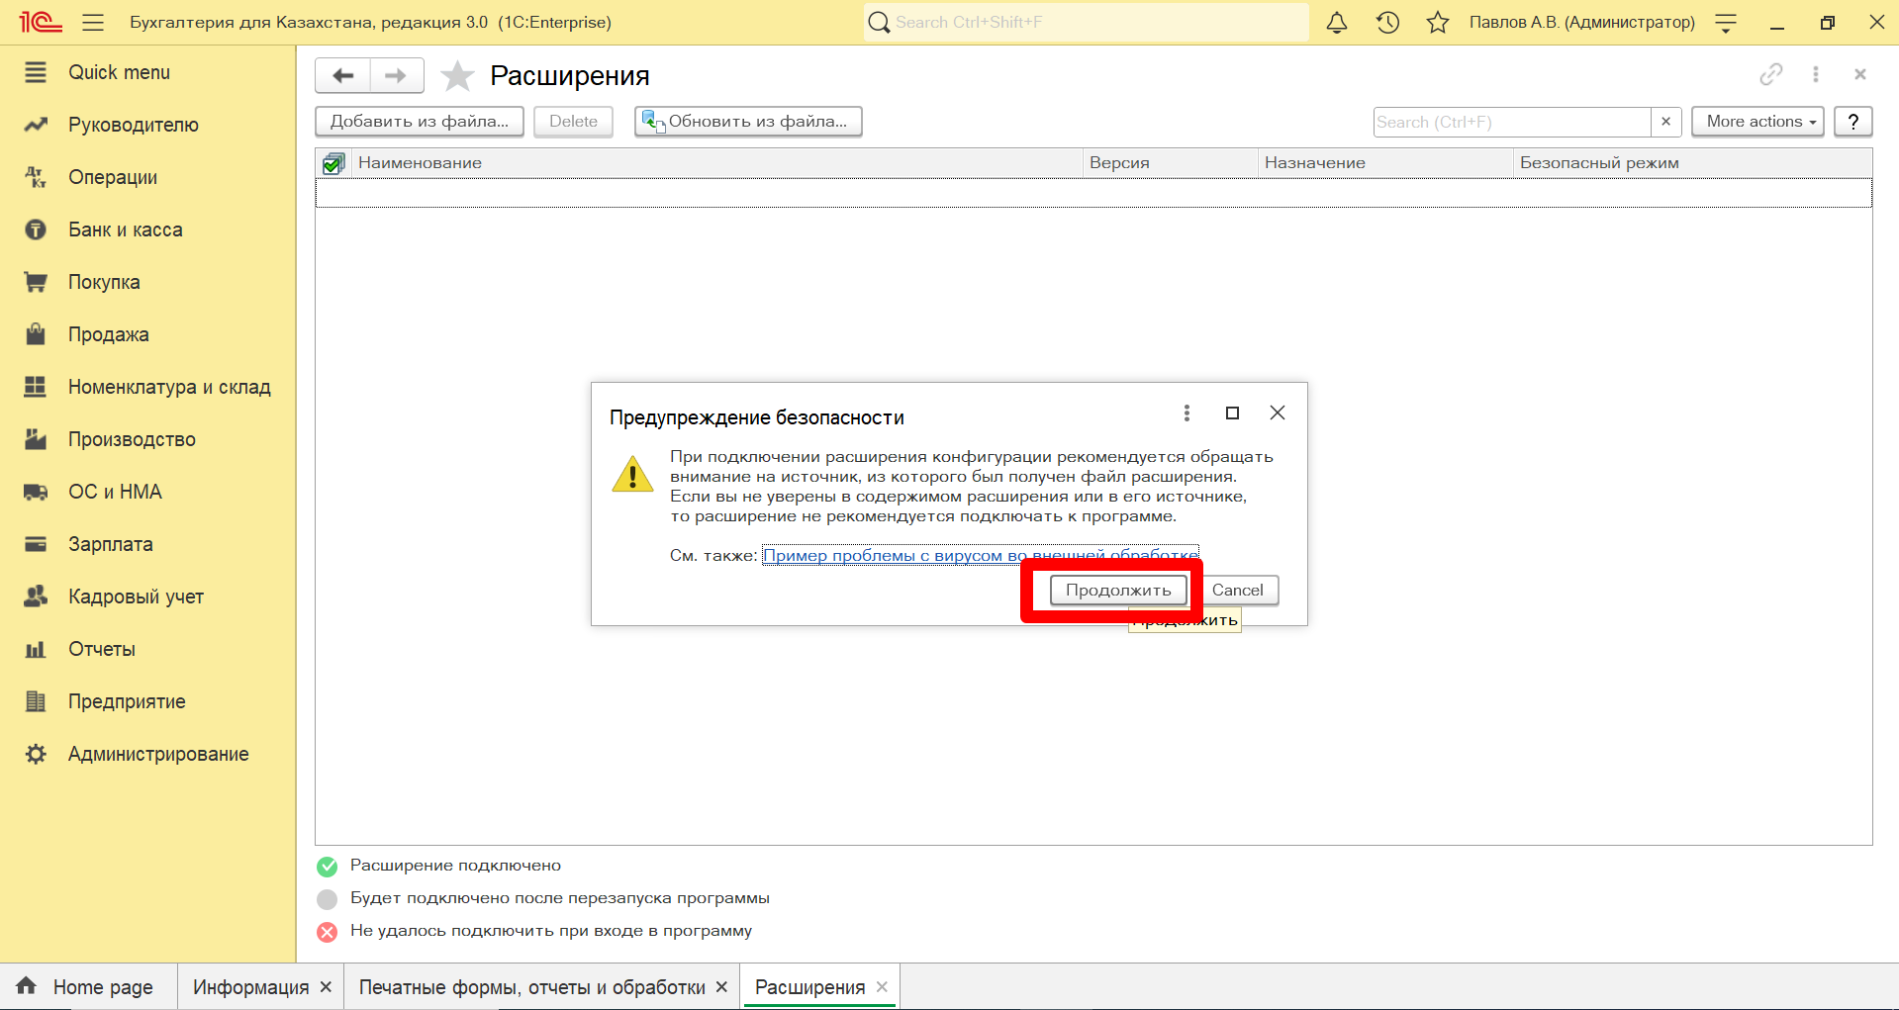Focus the list Search (Ctrl+F) field

click(x=1512, y=122)
